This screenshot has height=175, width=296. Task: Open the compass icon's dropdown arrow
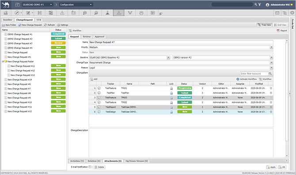pyautogui.click(x=21, y=13)
